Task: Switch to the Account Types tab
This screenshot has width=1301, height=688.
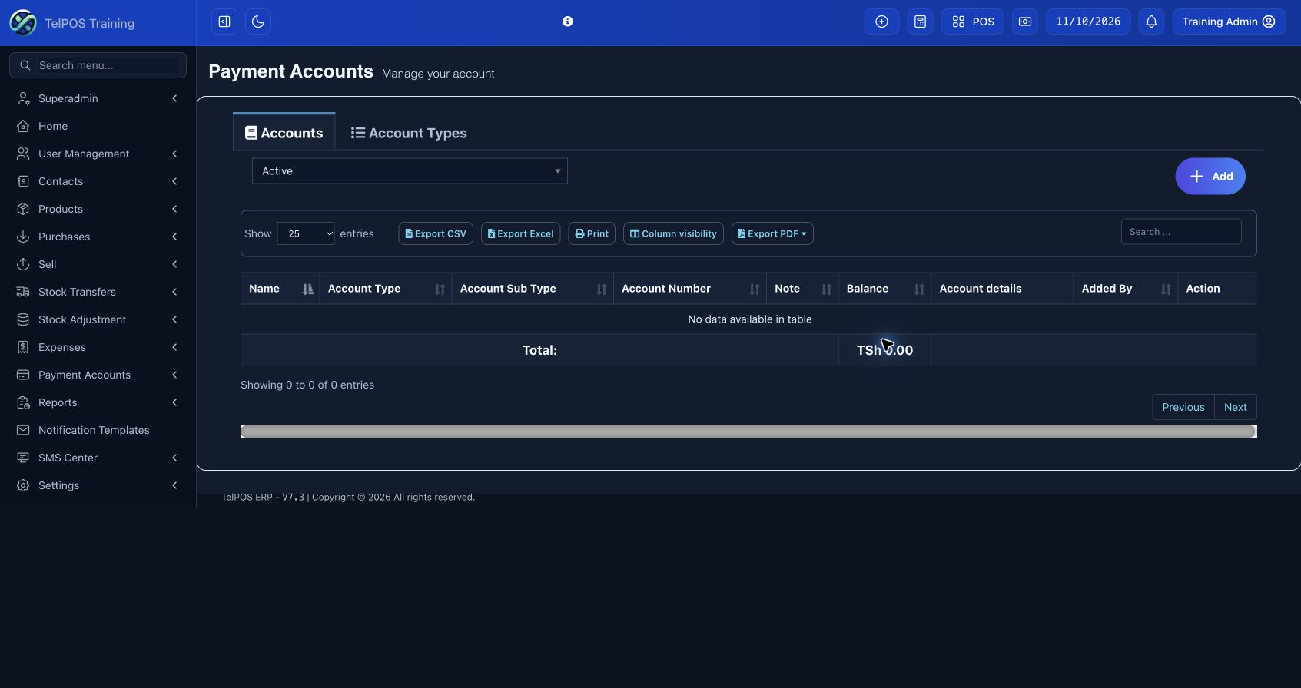Action: [409, 133]
